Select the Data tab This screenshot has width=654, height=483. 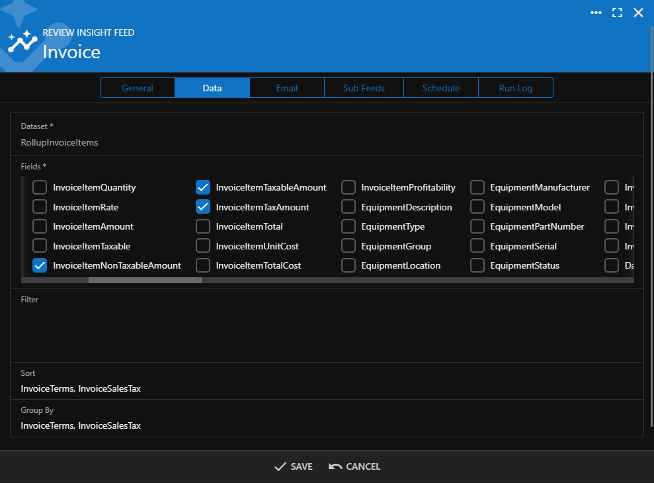(x=212, y=88)
